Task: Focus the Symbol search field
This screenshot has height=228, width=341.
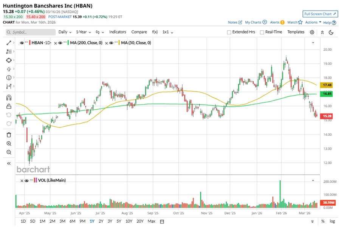Action: (x=31, y=32)
